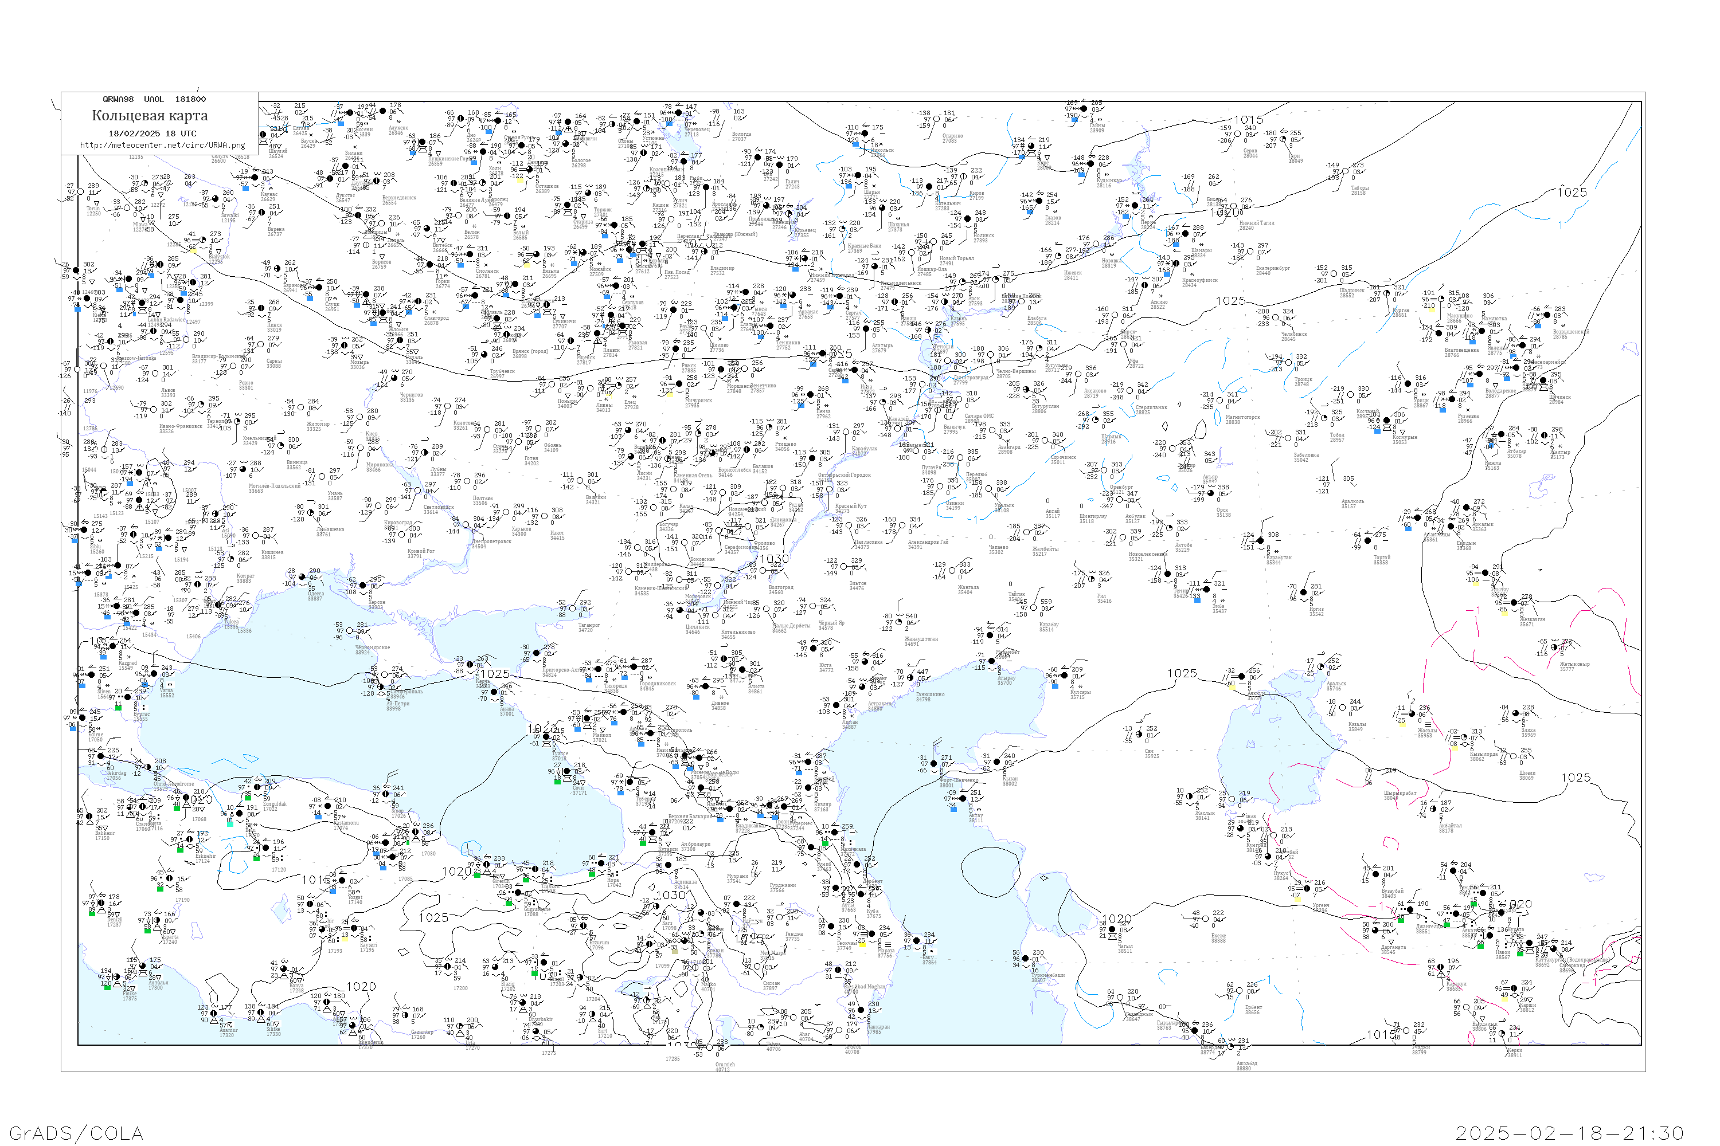
Task: Click the GrADS/COLA logo text
Action: 76,1132
